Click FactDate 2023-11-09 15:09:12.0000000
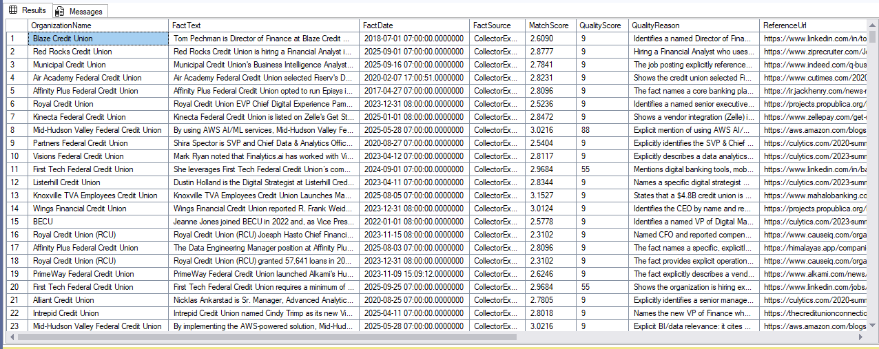 tap(415, 274)
